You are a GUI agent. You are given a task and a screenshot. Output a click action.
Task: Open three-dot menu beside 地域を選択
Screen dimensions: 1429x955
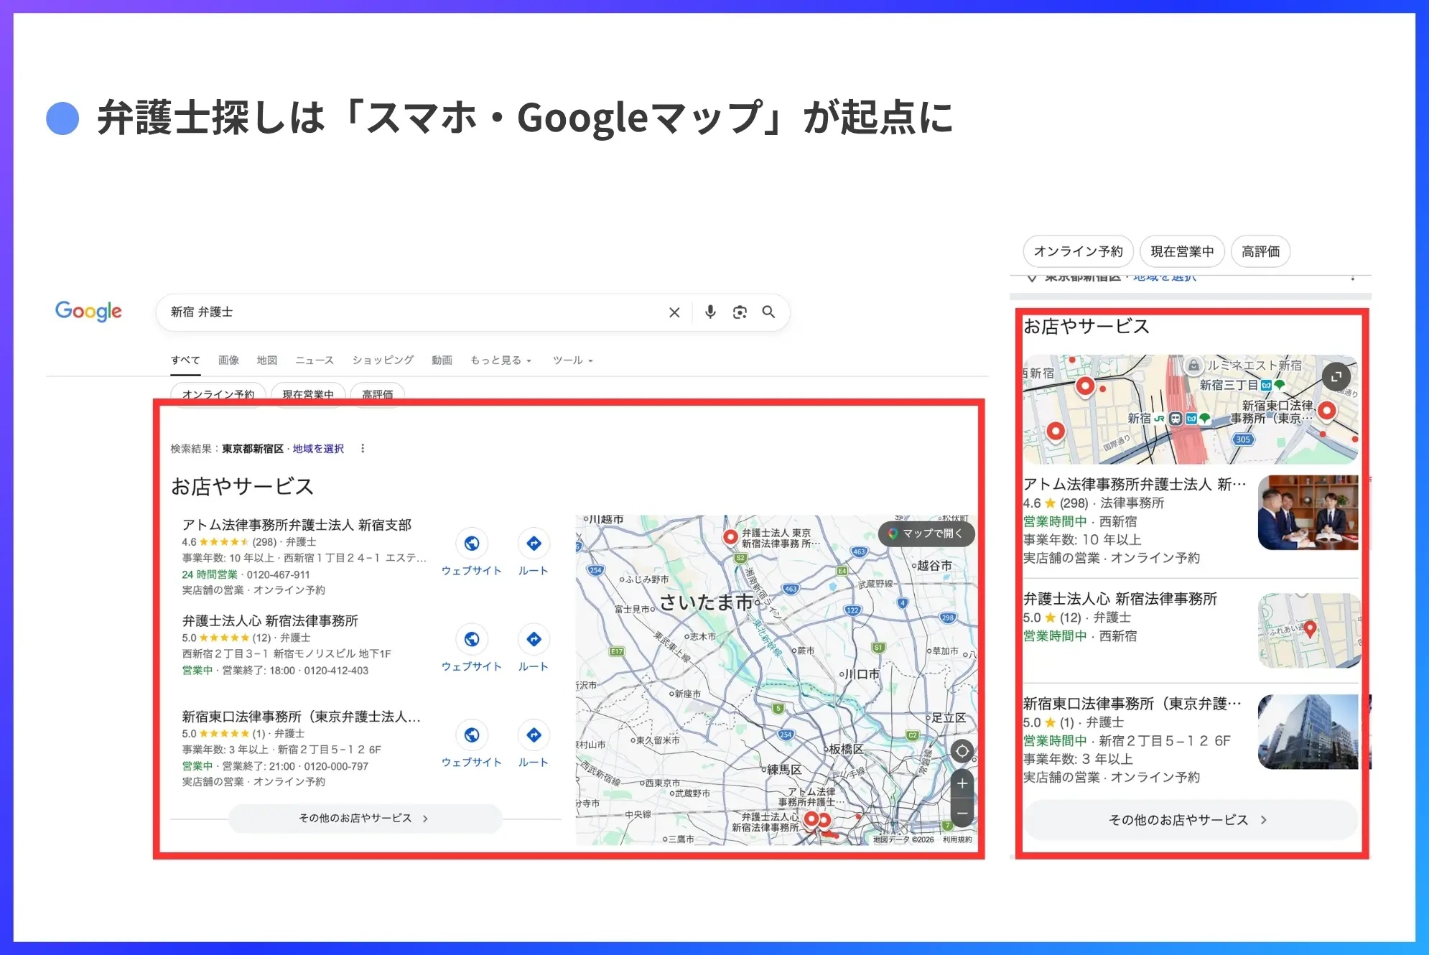click(x=363, y=449)
